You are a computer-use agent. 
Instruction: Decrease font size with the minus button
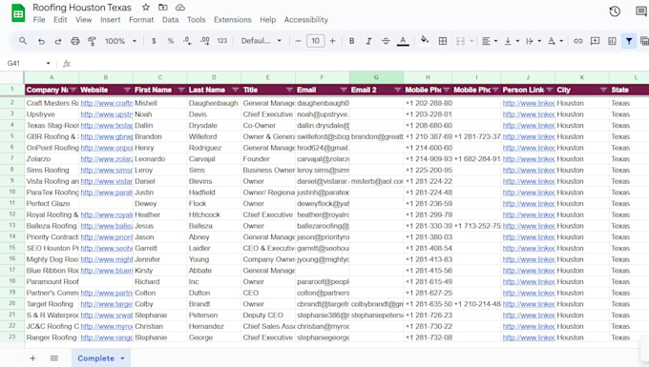(x=298, y=41)
